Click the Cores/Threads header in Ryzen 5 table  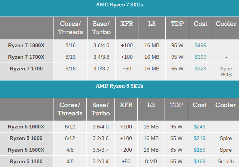tap(70, 109)
